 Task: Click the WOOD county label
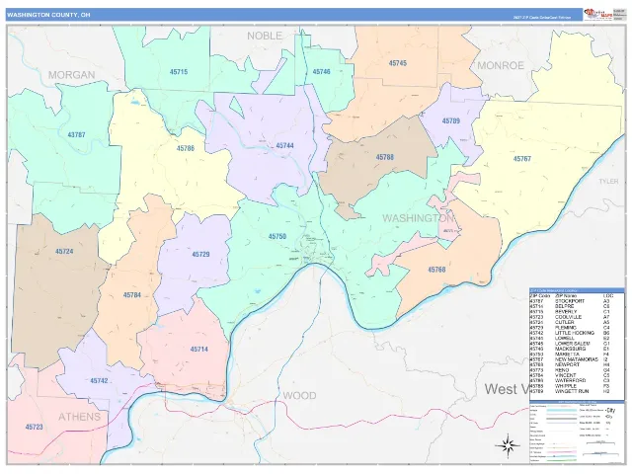[x=299, y=396]
